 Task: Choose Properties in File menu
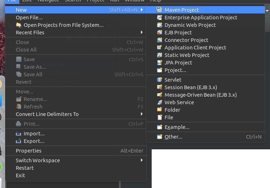[75, 151]
